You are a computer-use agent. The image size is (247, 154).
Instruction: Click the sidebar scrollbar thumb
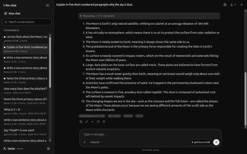50,63
